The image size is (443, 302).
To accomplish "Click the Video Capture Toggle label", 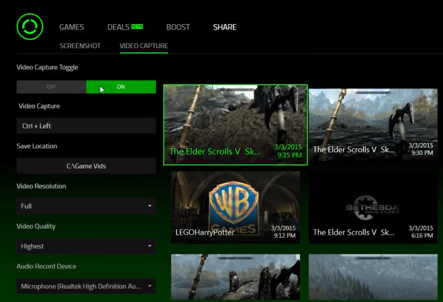I will 47,67.
